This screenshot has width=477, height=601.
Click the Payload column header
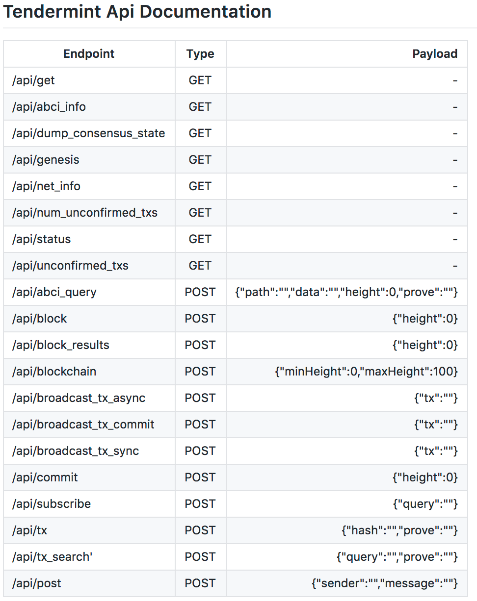click(x=434, y=54)
